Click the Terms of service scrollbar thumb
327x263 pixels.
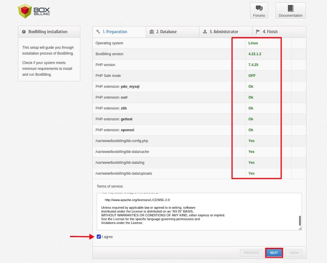[x=300, y=221]
